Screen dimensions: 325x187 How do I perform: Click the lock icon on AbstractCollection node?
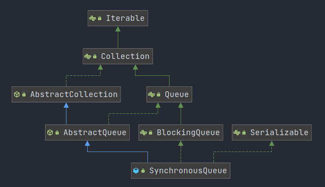pyautogui.click(x=24, y=94)
